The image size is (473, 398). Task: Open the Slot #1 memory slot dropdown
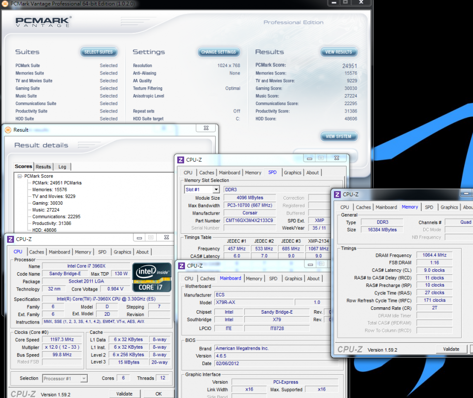(216, 189)
